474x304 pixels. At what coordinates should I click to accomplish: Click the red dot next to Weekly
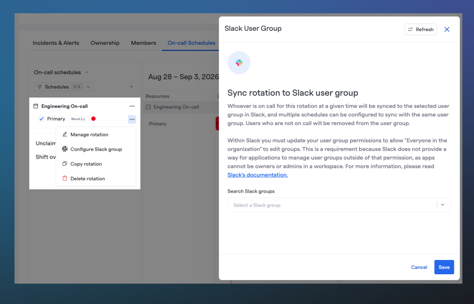(93, 119)
